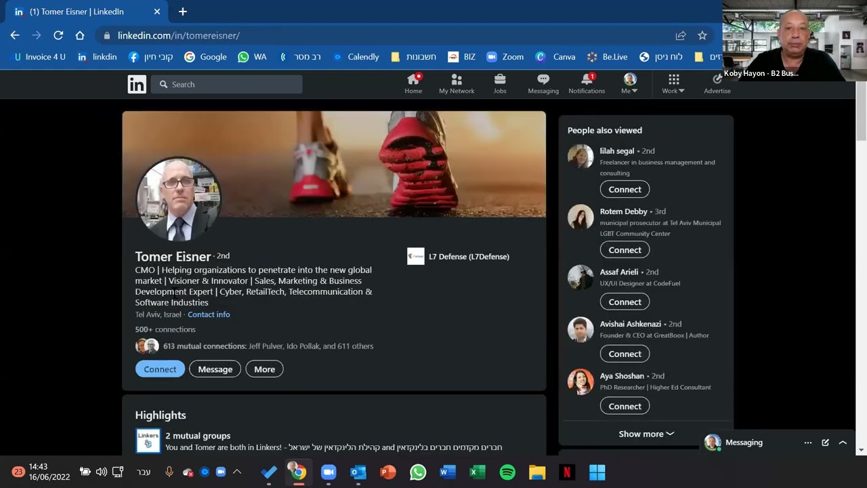
Task: View Notifications in the navigation bar
Action: 587,84
